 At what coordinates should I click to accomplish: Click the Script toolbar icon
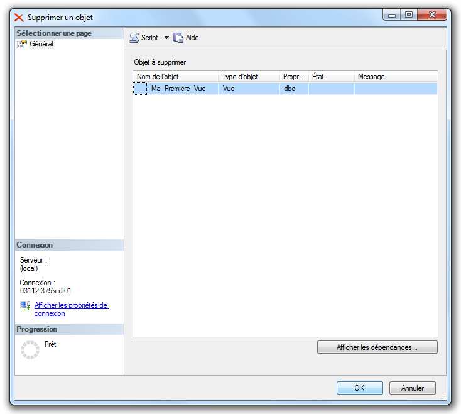134,38
